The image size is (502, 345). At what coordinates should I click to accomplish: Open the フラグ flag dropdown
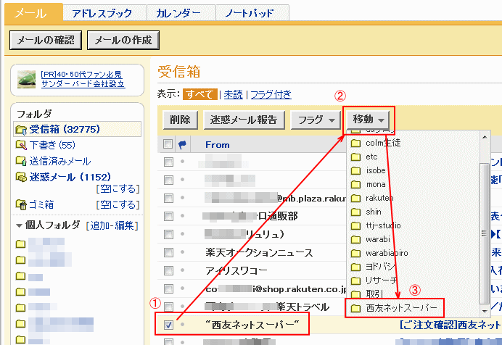point(316,120)
